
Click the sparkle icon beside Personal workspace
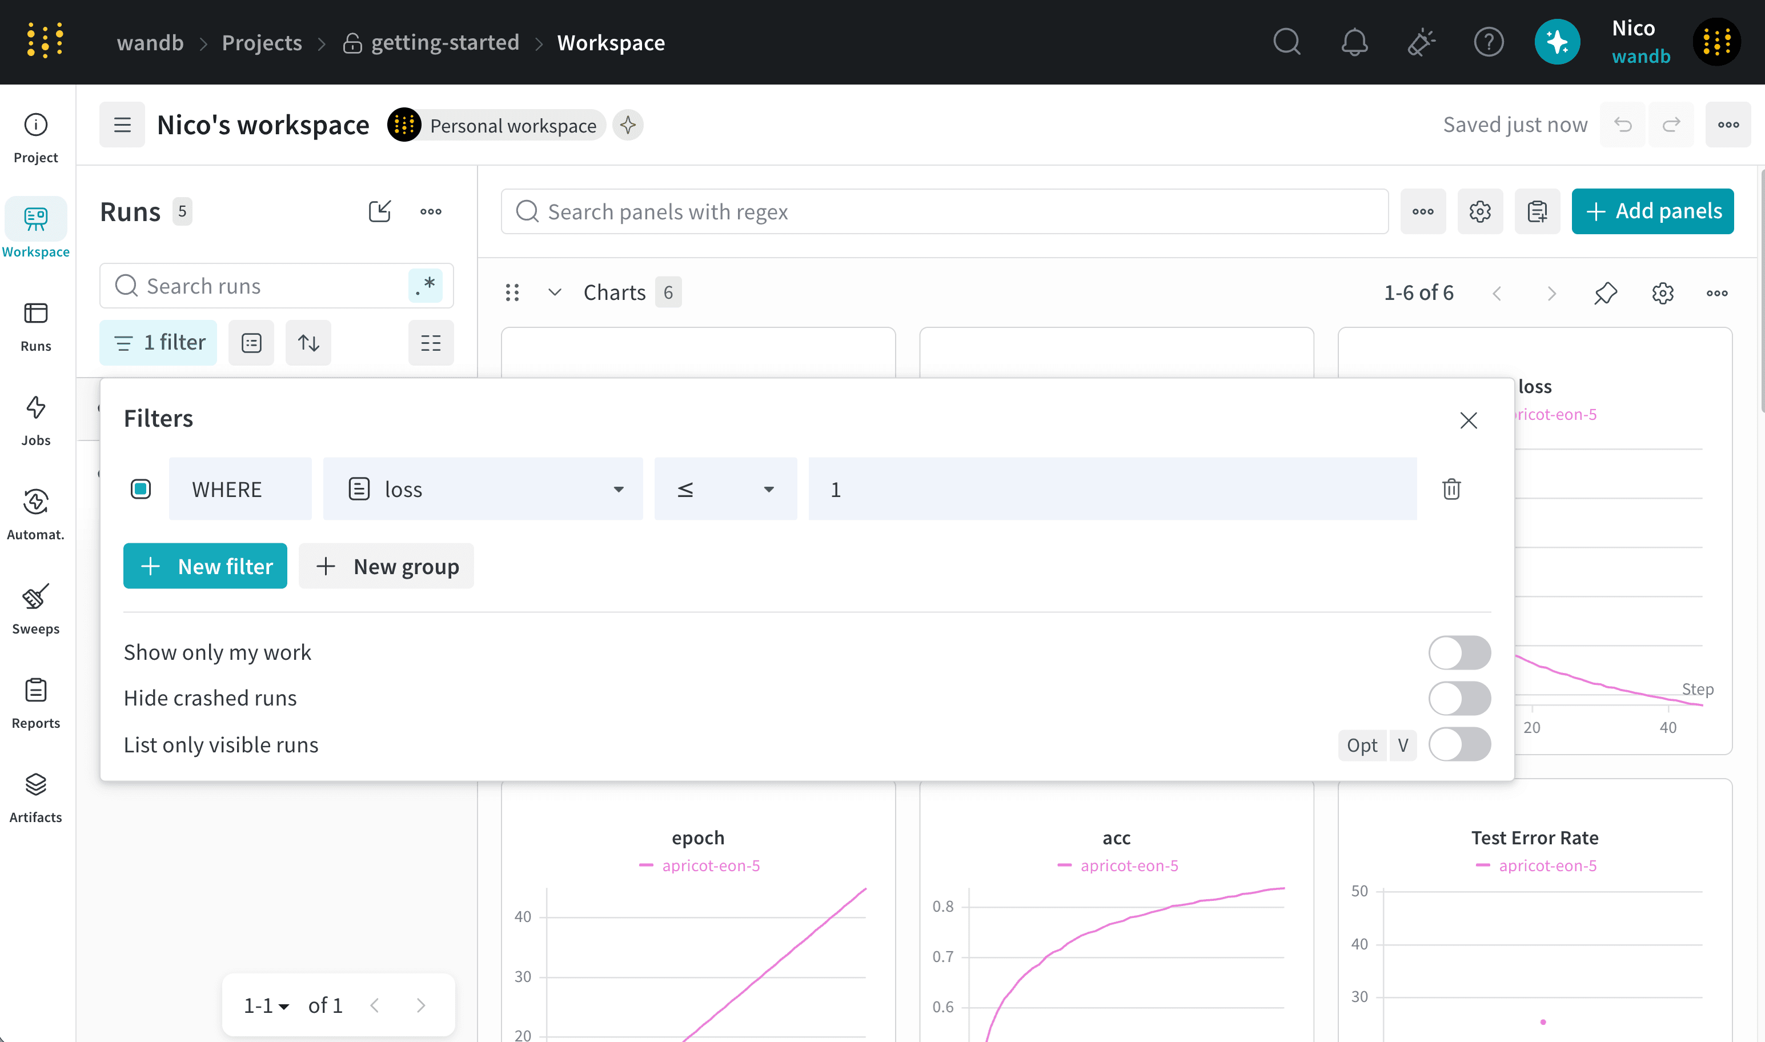click(x=628, y=125)
